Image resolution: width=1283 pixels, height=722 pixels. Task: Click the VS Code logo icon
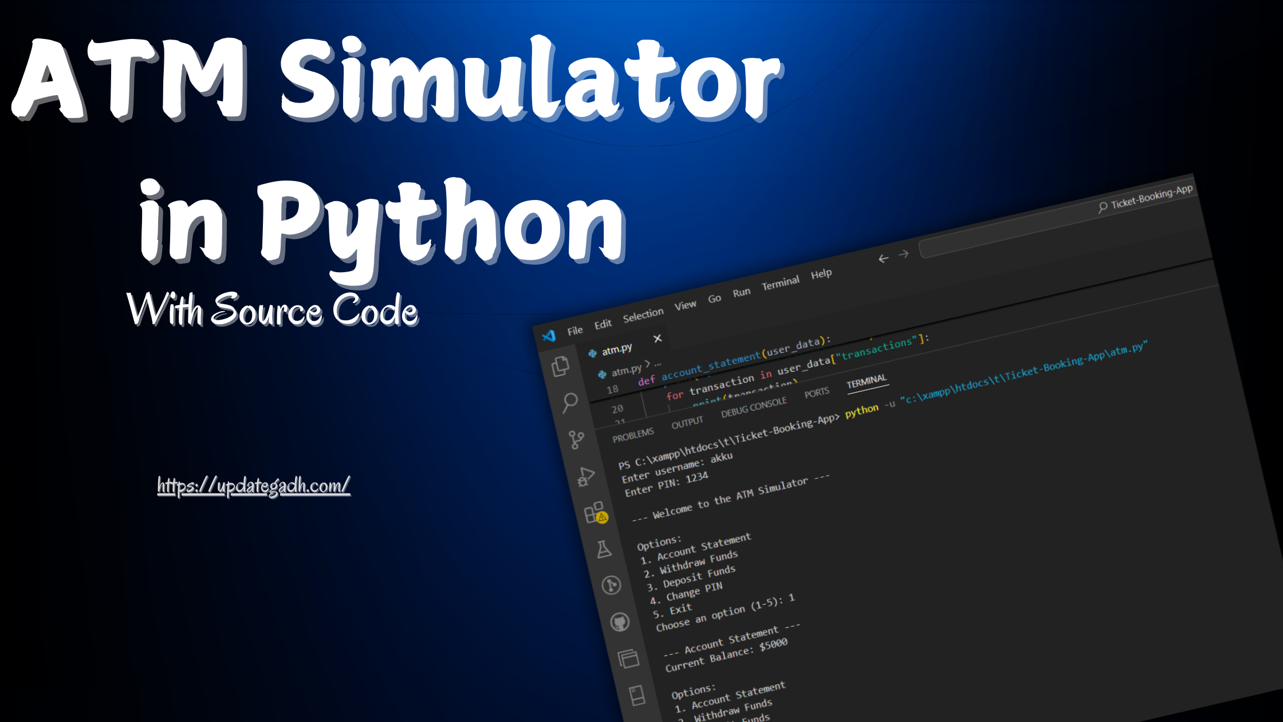[549, 336]
